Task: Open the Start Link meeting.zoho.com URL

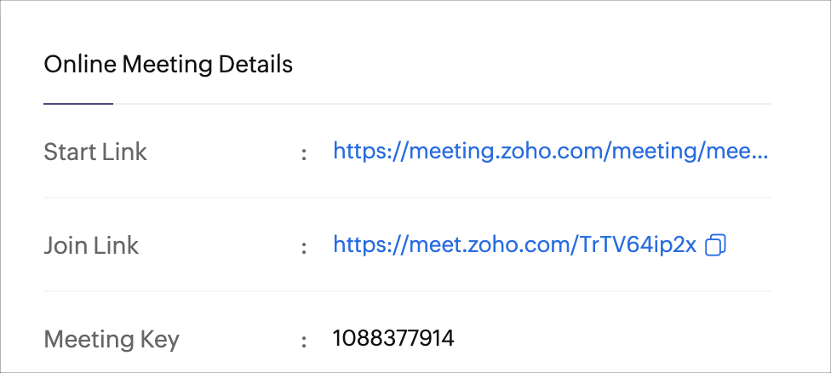Action: [x=550, y=152]
